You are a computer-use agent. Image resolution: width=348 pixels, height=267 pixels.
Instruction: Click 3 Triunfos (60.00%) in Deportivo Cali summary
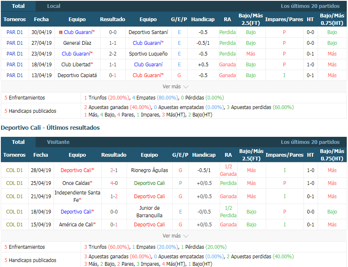click(107, 247)
